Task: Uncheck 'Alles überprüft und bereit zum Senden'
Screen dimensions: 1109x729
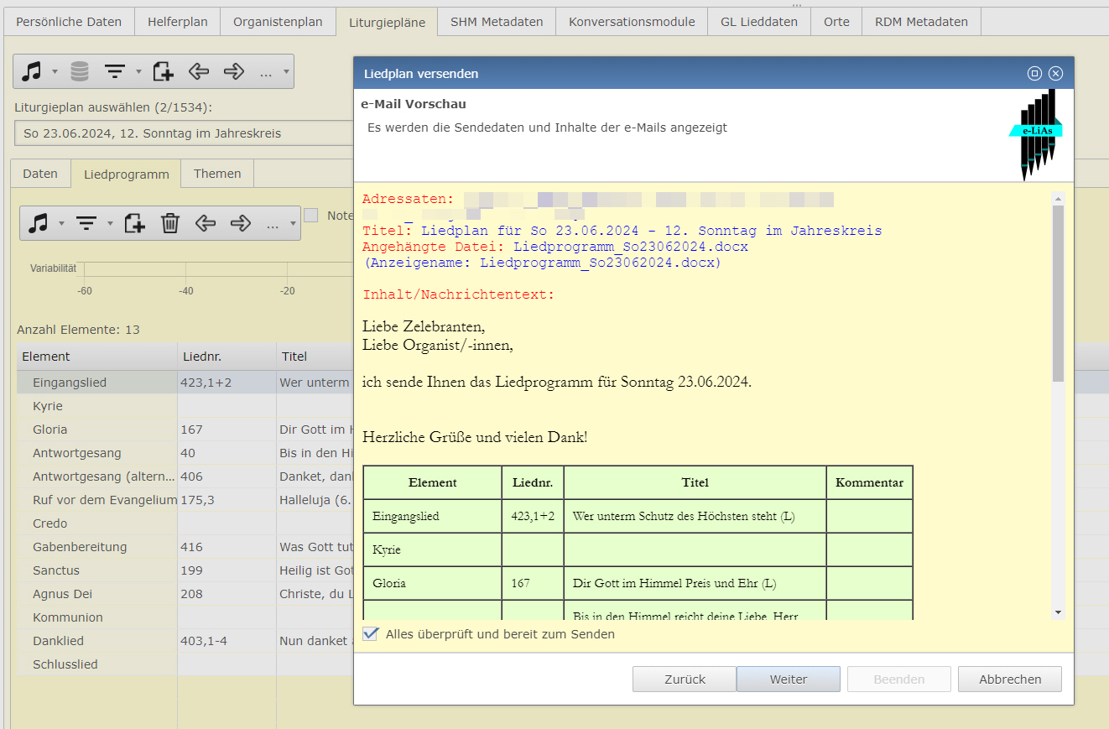Action: 370,634
